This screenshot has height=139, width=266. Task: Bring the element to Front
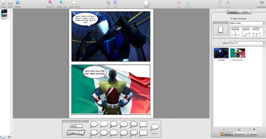[x=108, y=4]
